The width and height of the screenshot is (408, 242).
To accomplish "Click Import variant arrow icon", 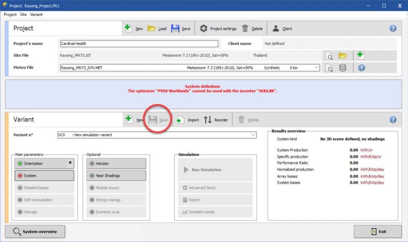I will point(181,120).
